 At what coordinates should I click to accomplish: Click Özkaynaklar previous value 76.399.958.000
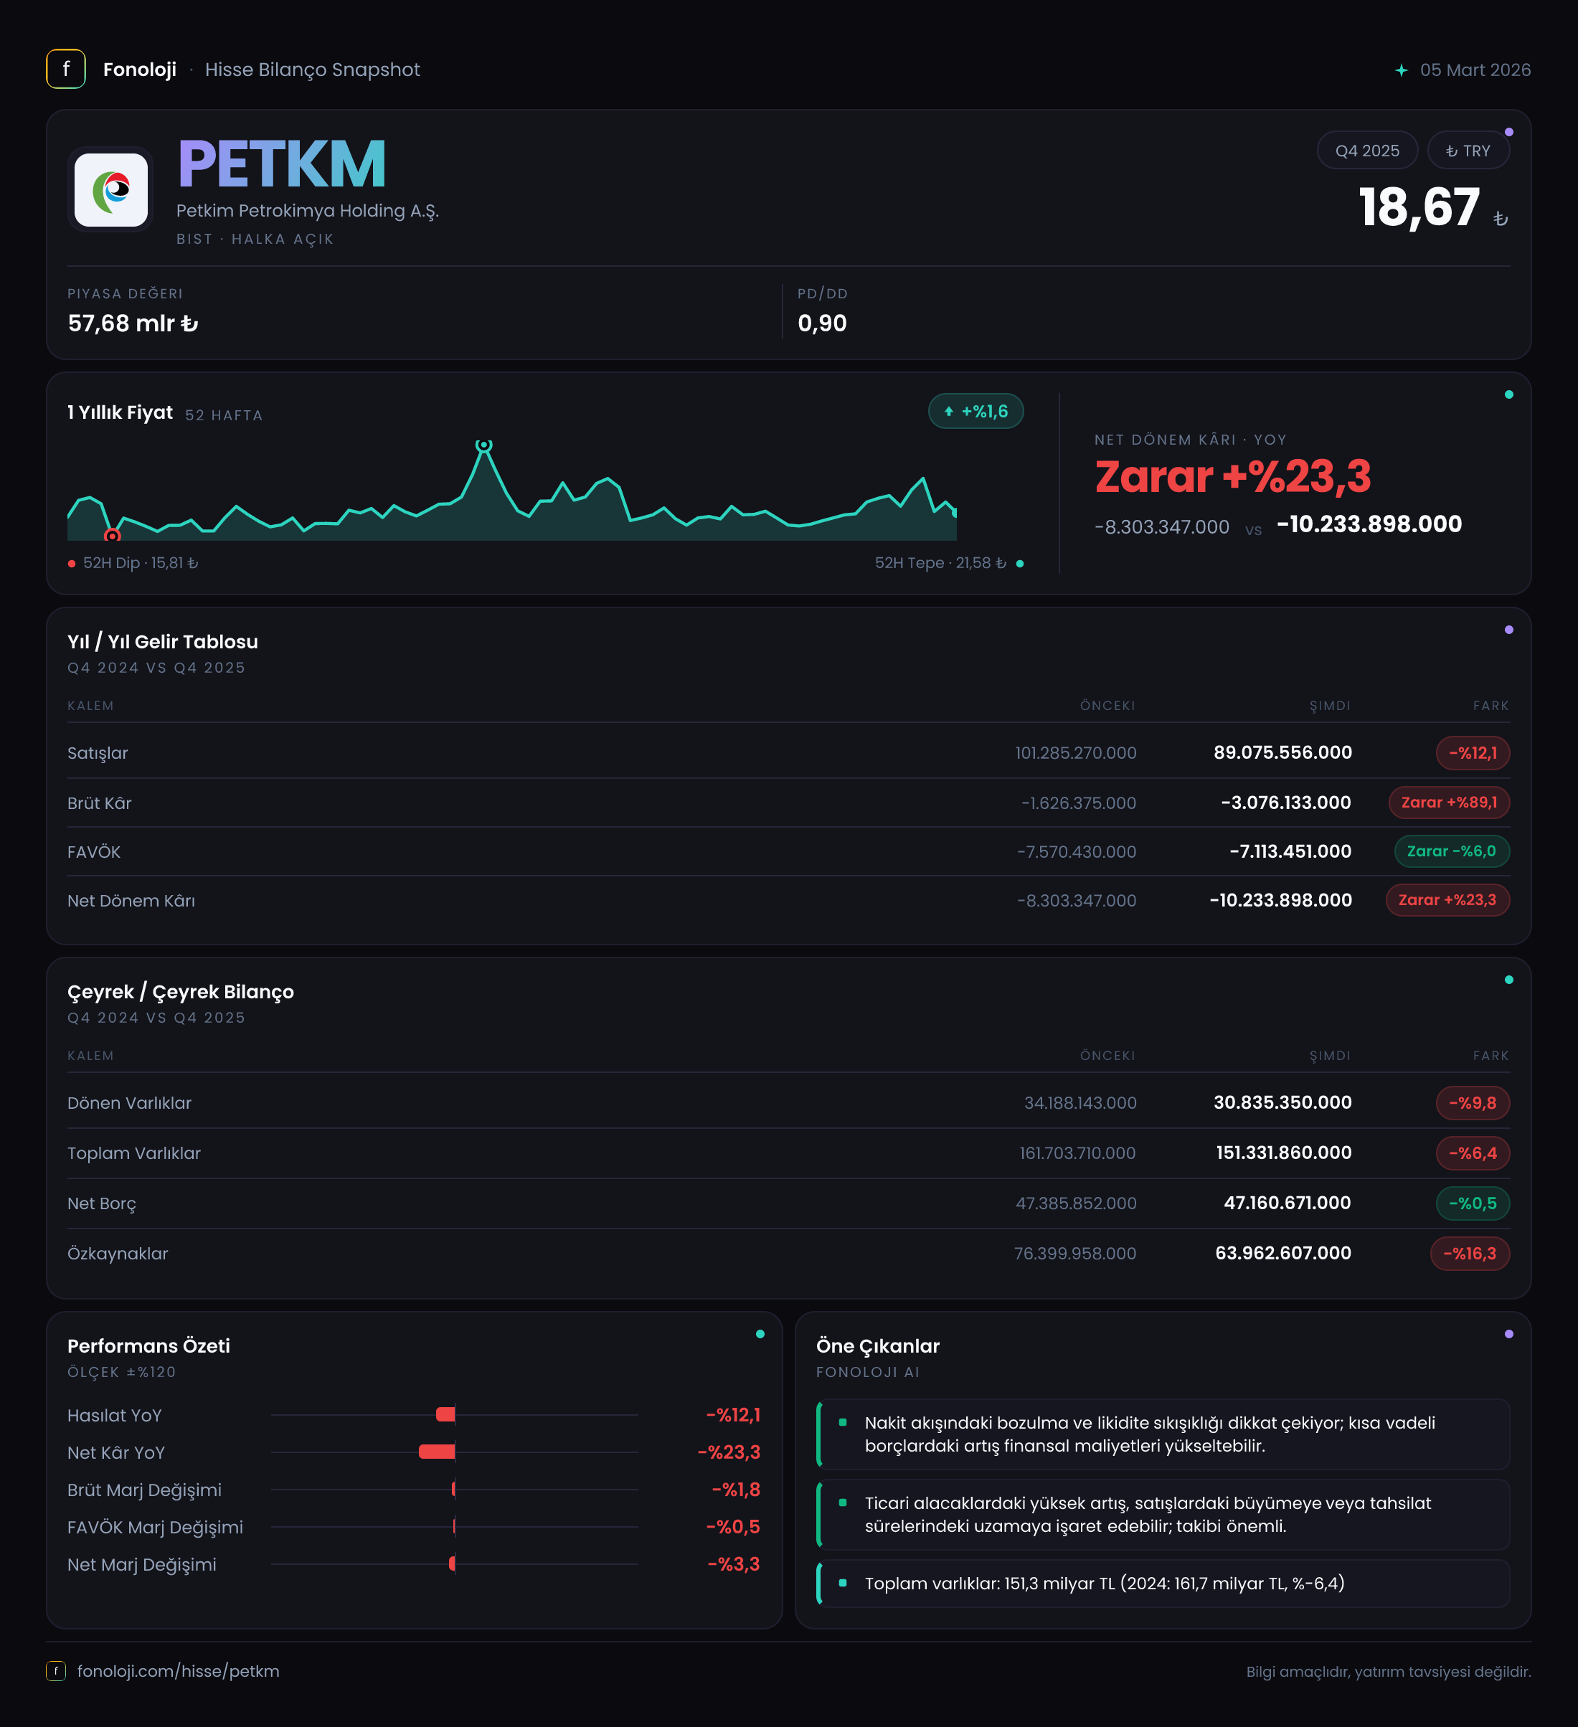click(x=1075, y=1254)
